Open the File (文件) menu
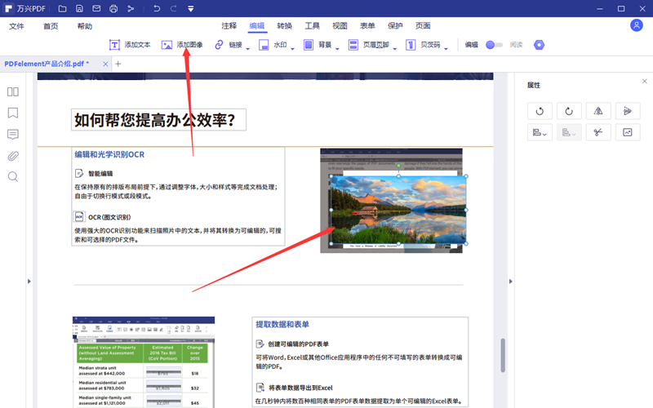653x408 pixels. (x=17, y=26)
